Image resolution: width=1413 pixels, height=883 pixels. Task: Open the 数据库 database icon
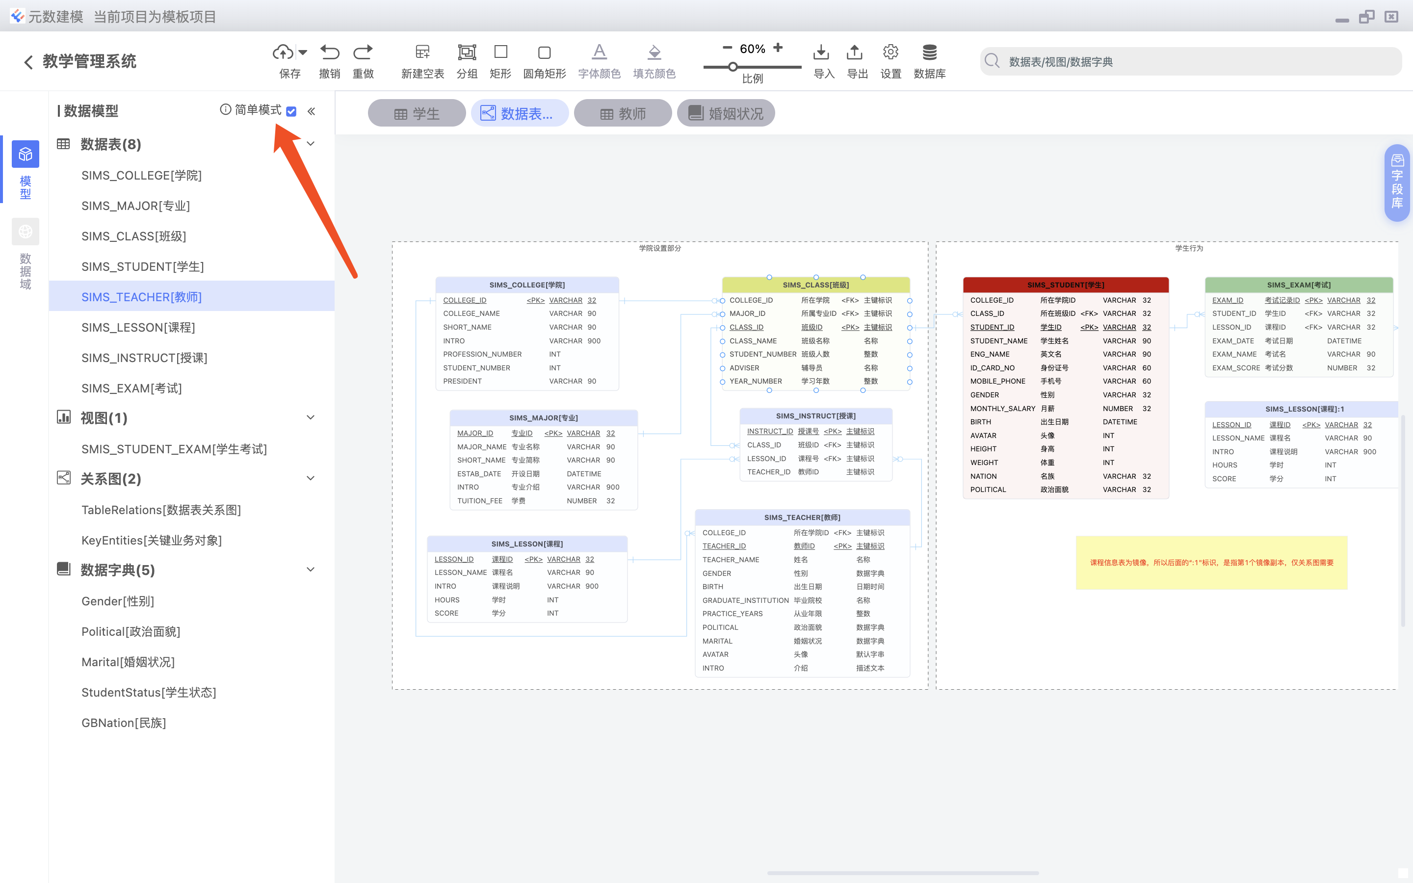pyautogui.click(x=930, y=52)
